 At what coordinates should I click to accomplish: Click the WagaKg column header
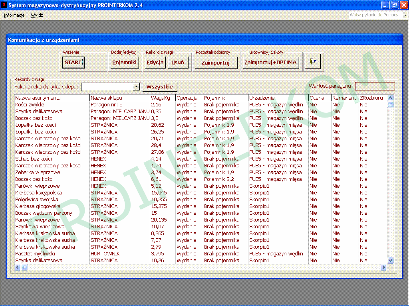pyautogui.click(x=163, y=98)
